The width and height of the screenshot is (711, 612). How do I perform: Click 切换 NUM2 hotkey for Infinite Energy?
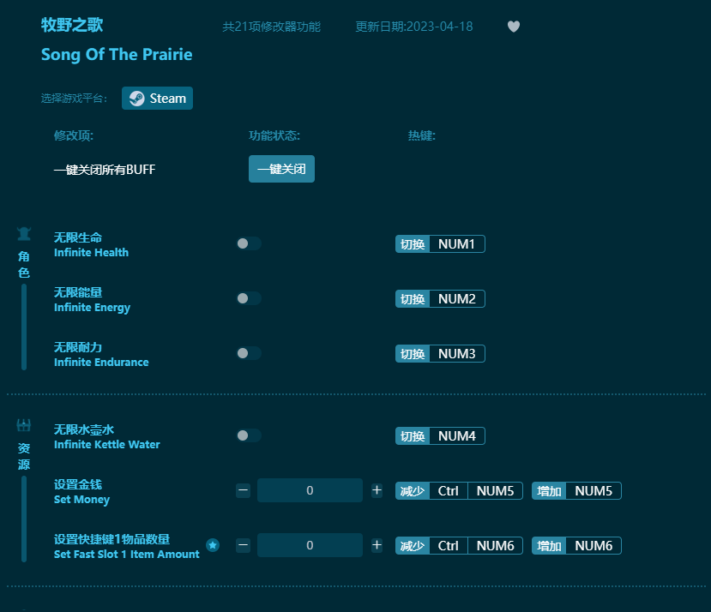click(x=440, y=298)
